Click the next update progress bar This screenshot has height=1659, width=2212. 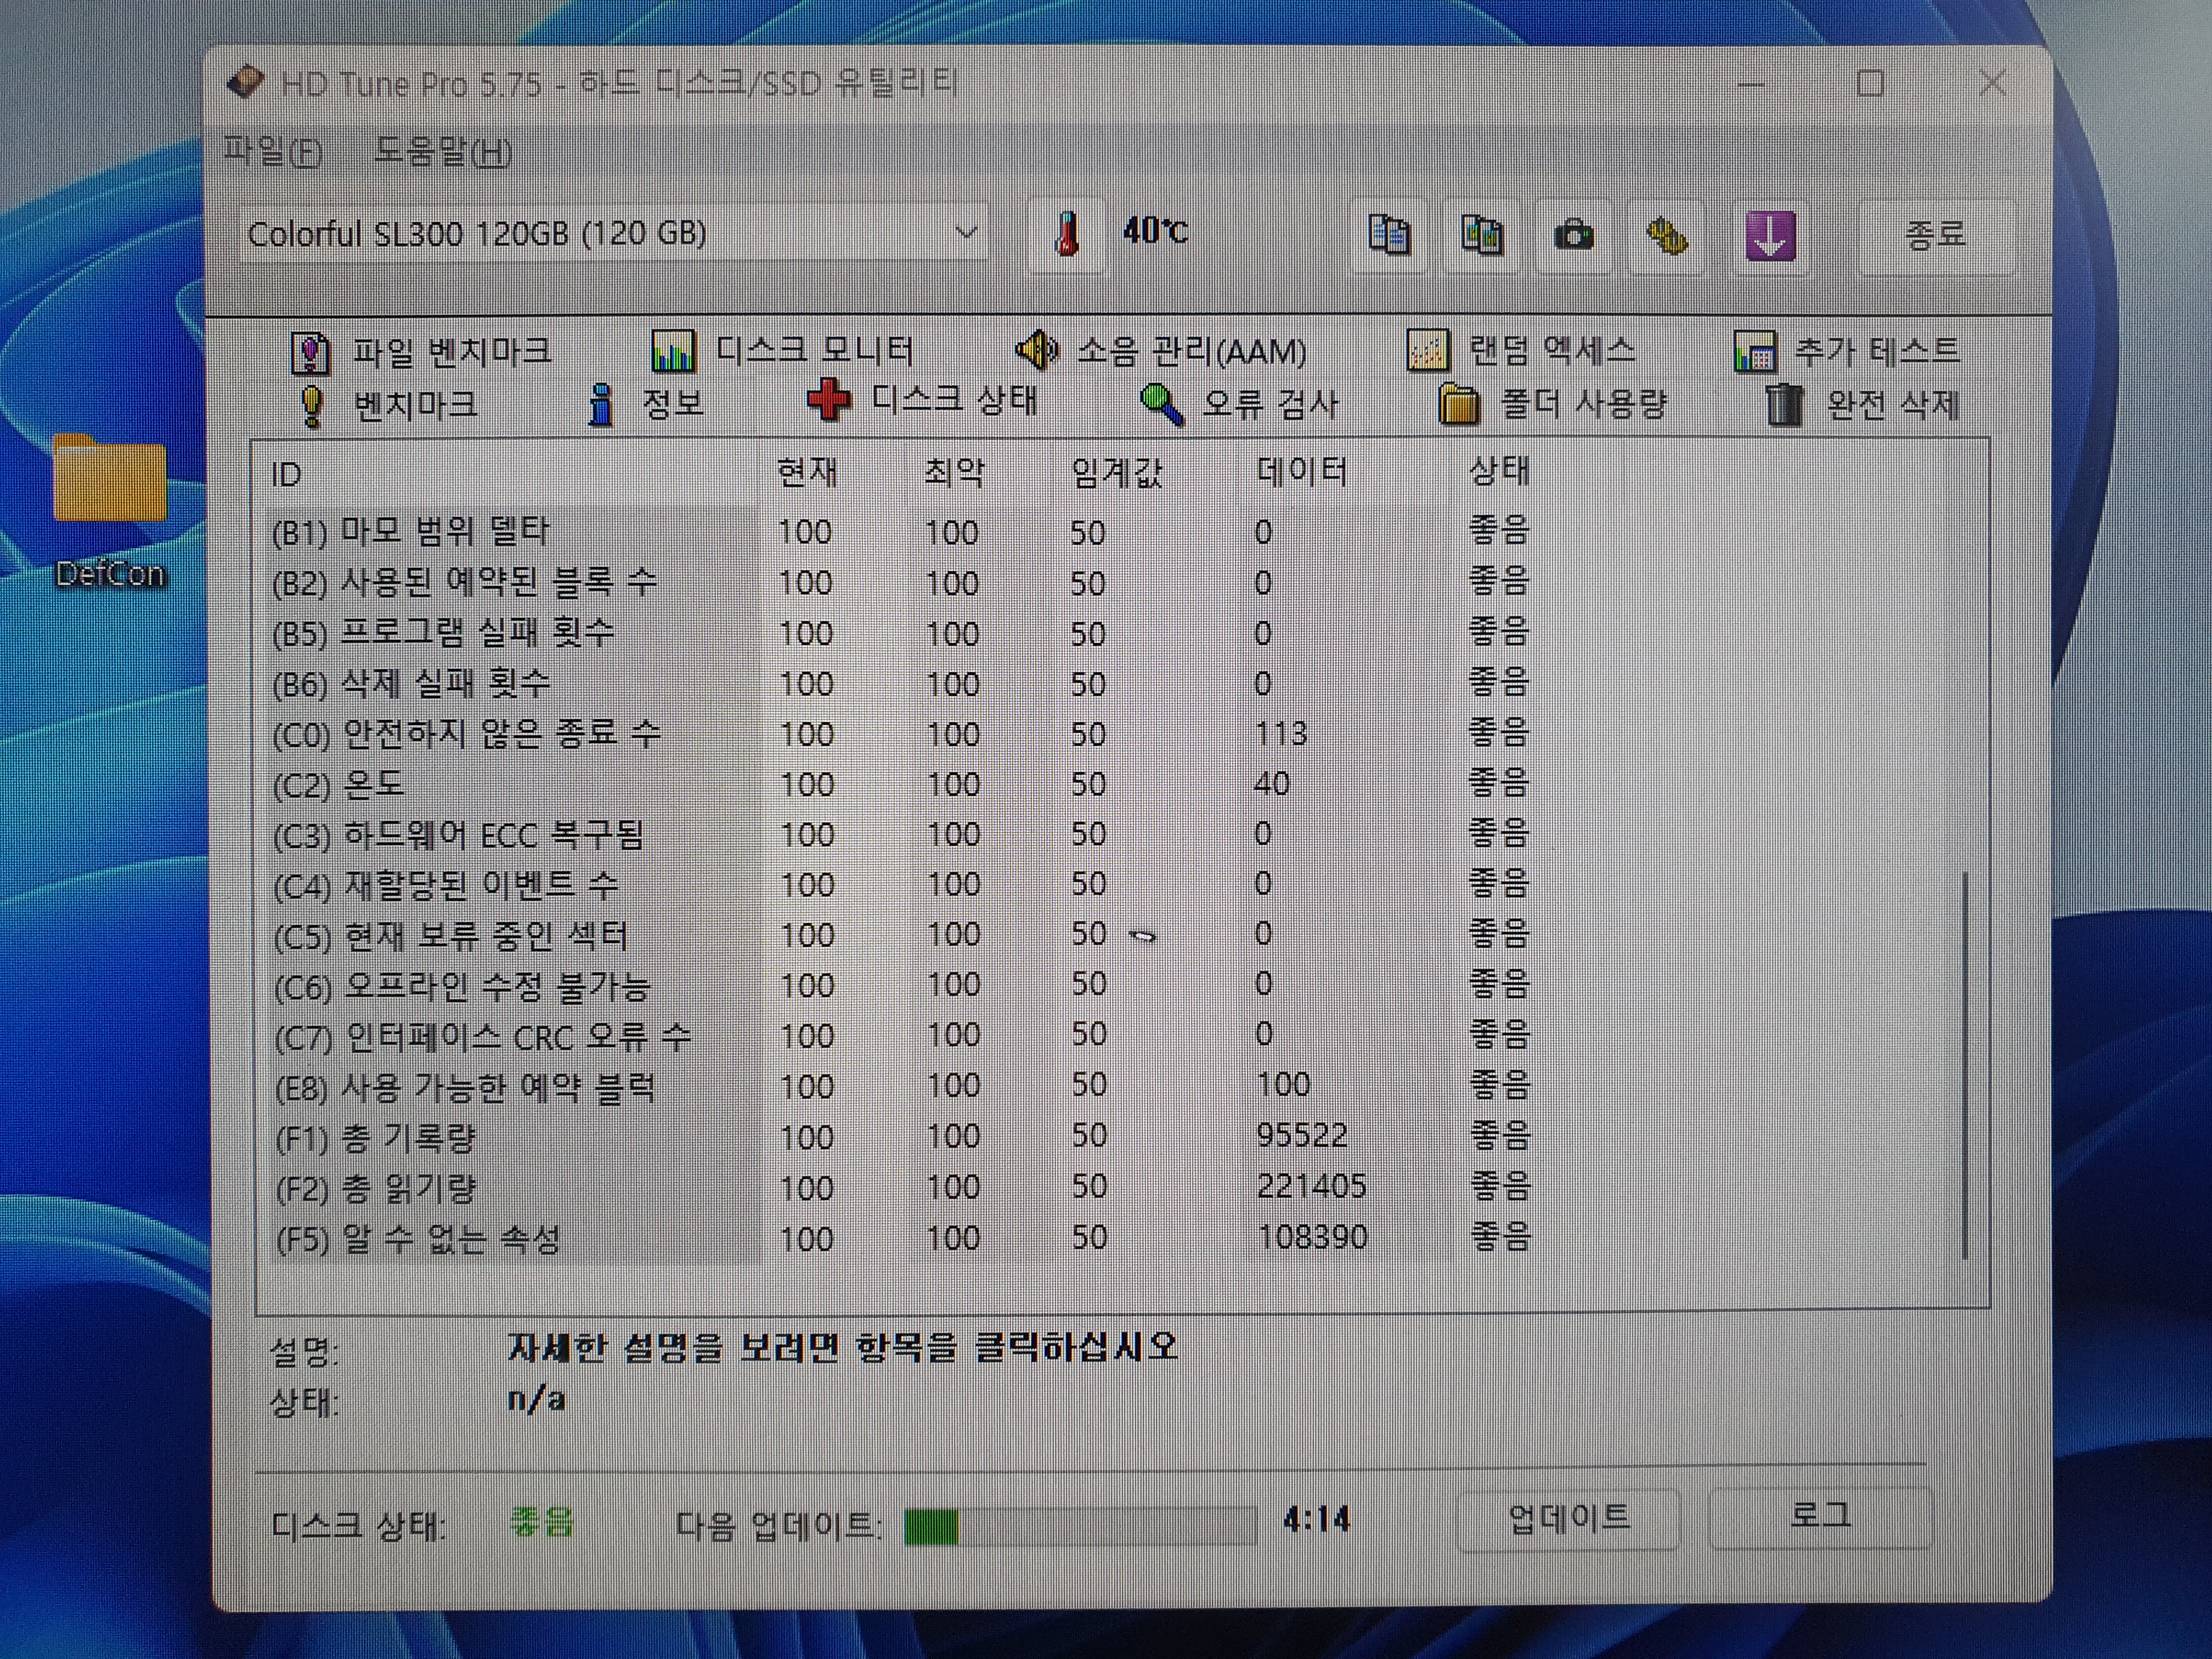click(1080, 1526)
